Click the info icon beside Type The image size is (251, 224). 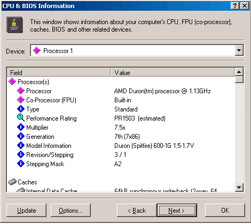tap(21, 109)
